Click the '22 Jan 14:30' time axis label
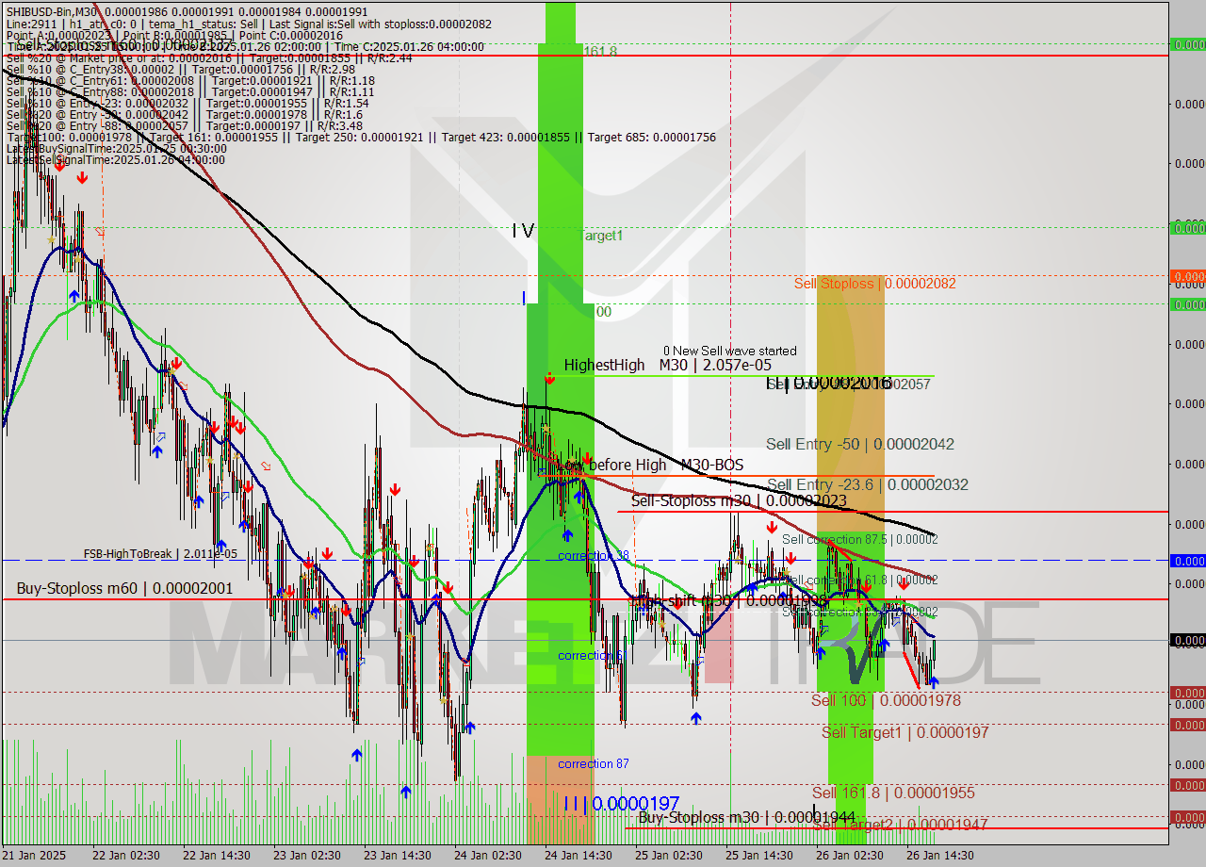Screen dimensions: 1206x867 tap(216, 855)
